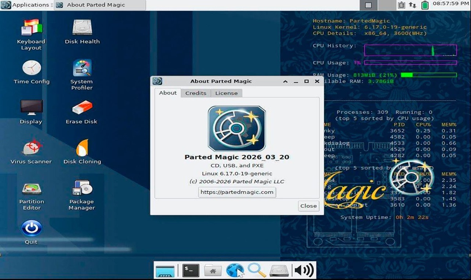This screenshot has width=471, height=280.
Task: Select the About Parted Magic taskbar entry
Action: [99, 5]
